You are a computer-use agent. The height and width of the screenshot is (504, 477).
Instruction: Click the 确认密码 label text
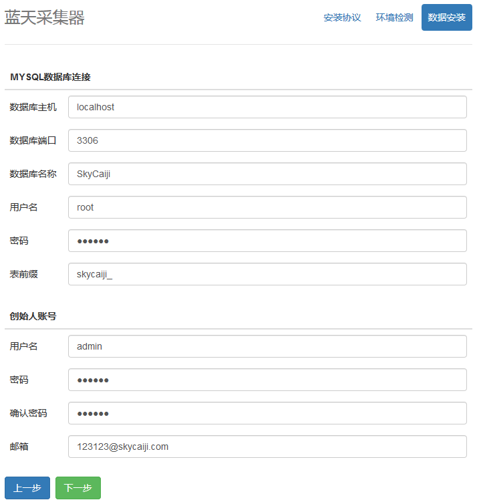tap(28, 413)
